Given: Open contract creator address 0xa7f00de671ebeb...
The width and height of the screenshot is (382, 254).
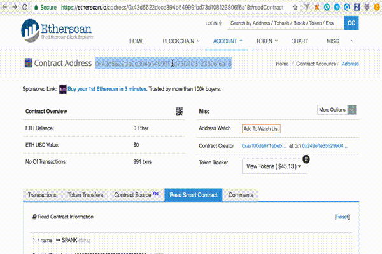Looking at the screenshot, I should click(x=264, y=146).
